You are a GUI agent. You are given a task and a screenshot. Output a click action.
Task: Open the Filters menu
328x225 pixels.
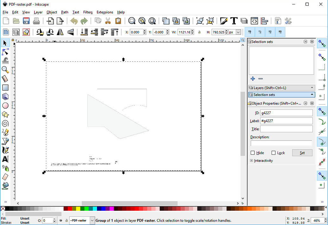point(88,12)
